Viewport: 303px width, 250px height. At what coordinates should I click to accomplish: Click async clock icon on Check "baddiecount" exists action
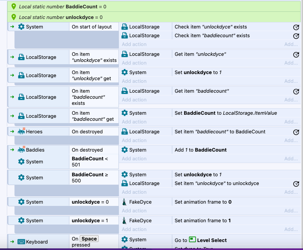point(296,36)
